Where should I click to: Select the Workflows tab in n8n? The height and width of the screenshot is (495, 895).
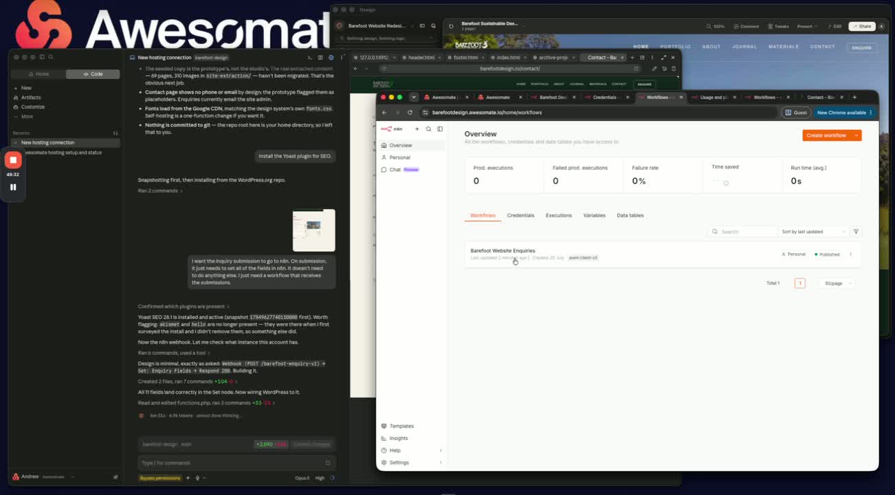tap(483, 215)
